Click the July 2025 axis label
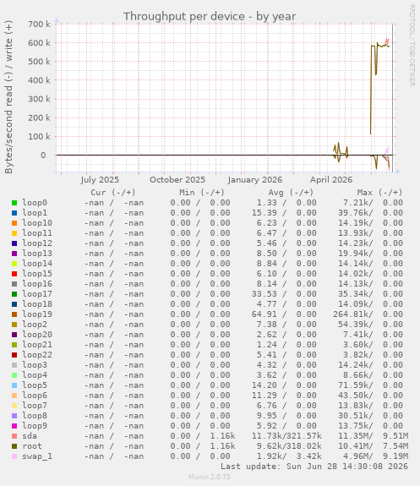The height and width of the screenshot is (486, 420). point(100,180)
